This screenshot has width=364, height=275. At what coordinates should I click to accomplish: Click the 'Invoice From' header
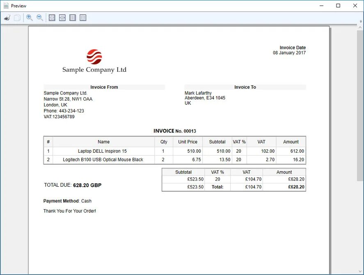click(104, 87)
